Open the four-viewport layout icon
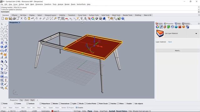 63,19
